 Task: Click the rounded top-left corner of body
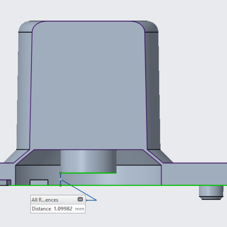coord(25,27)
